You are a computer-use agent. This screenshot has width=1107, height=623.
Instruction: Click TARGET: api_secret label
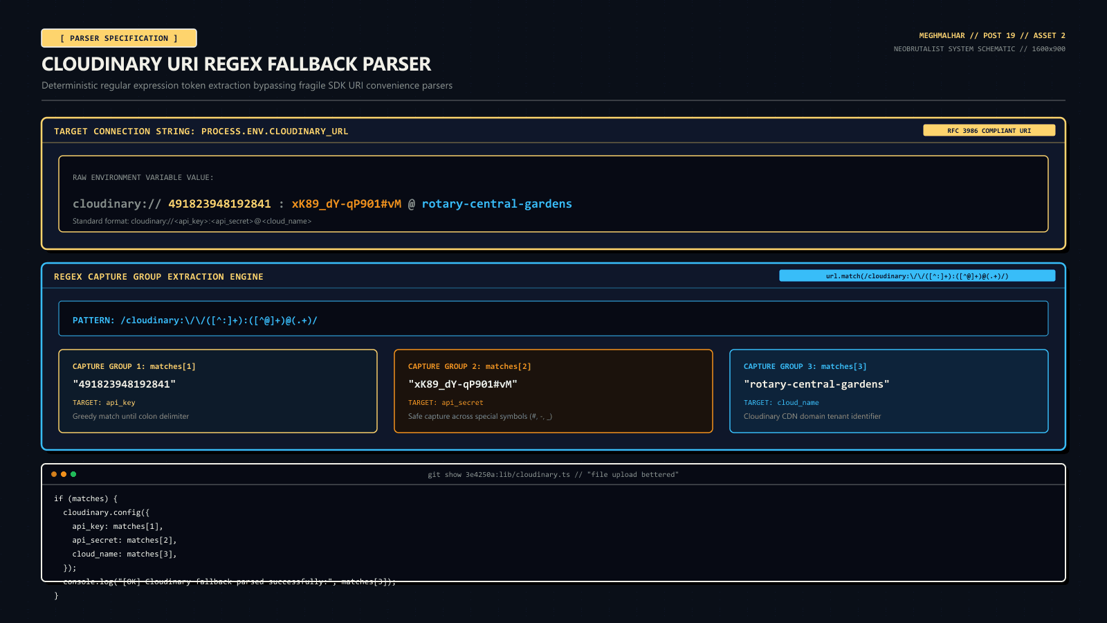[x=446, y=402]
